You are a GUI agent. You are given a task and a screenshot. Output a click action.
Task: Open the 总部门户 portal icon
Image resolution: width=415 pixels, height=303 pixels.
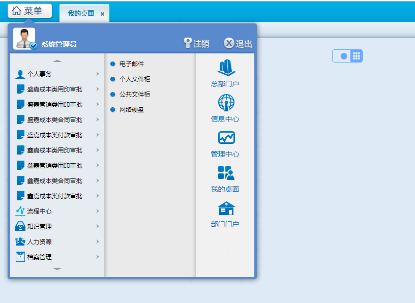[225, 69]
